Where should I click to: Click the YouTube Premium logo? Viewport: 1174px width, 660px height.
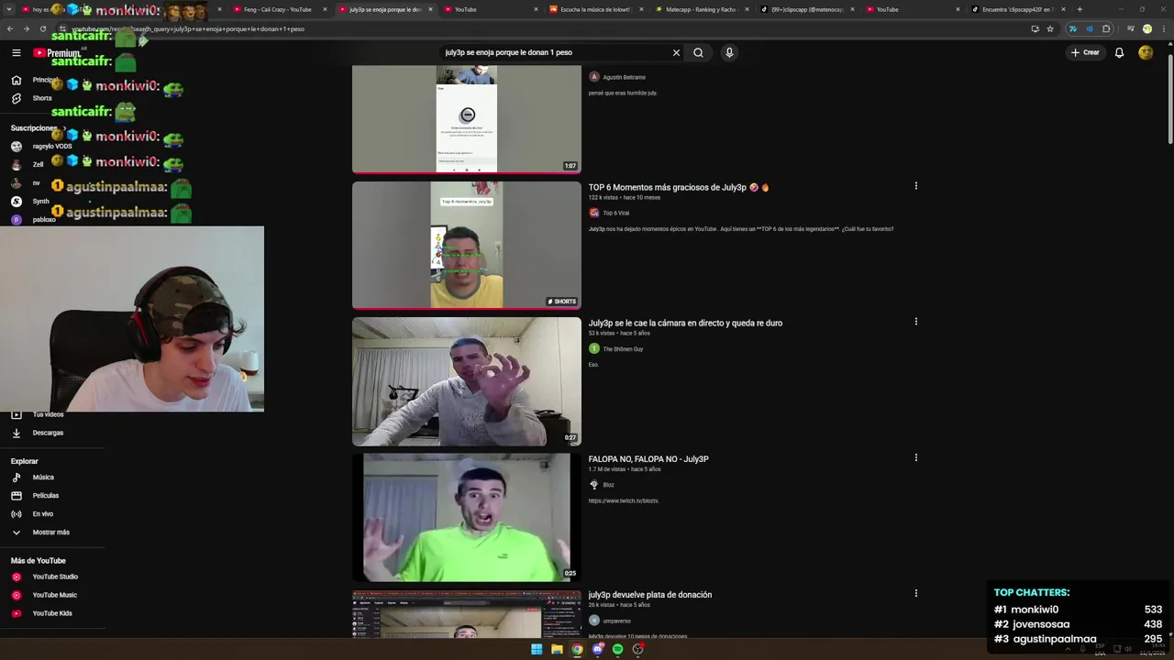click(x=57, y=52)
